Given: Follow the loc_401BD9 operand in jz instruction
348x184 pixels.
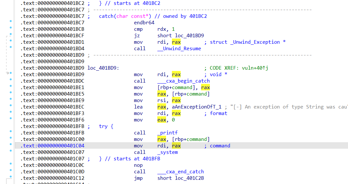Looking at the screenshot, I should coord(190,36).
